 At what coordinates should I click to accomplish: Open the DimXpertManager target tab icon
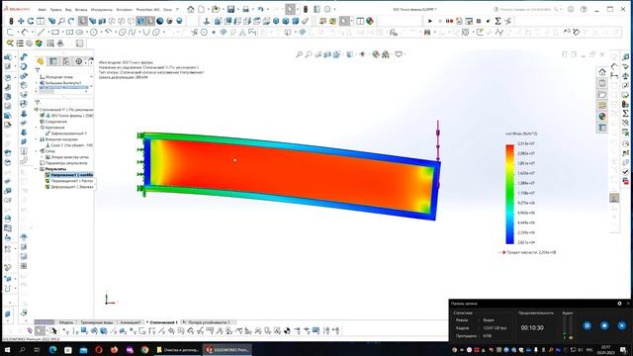click(x=79, y=61)
